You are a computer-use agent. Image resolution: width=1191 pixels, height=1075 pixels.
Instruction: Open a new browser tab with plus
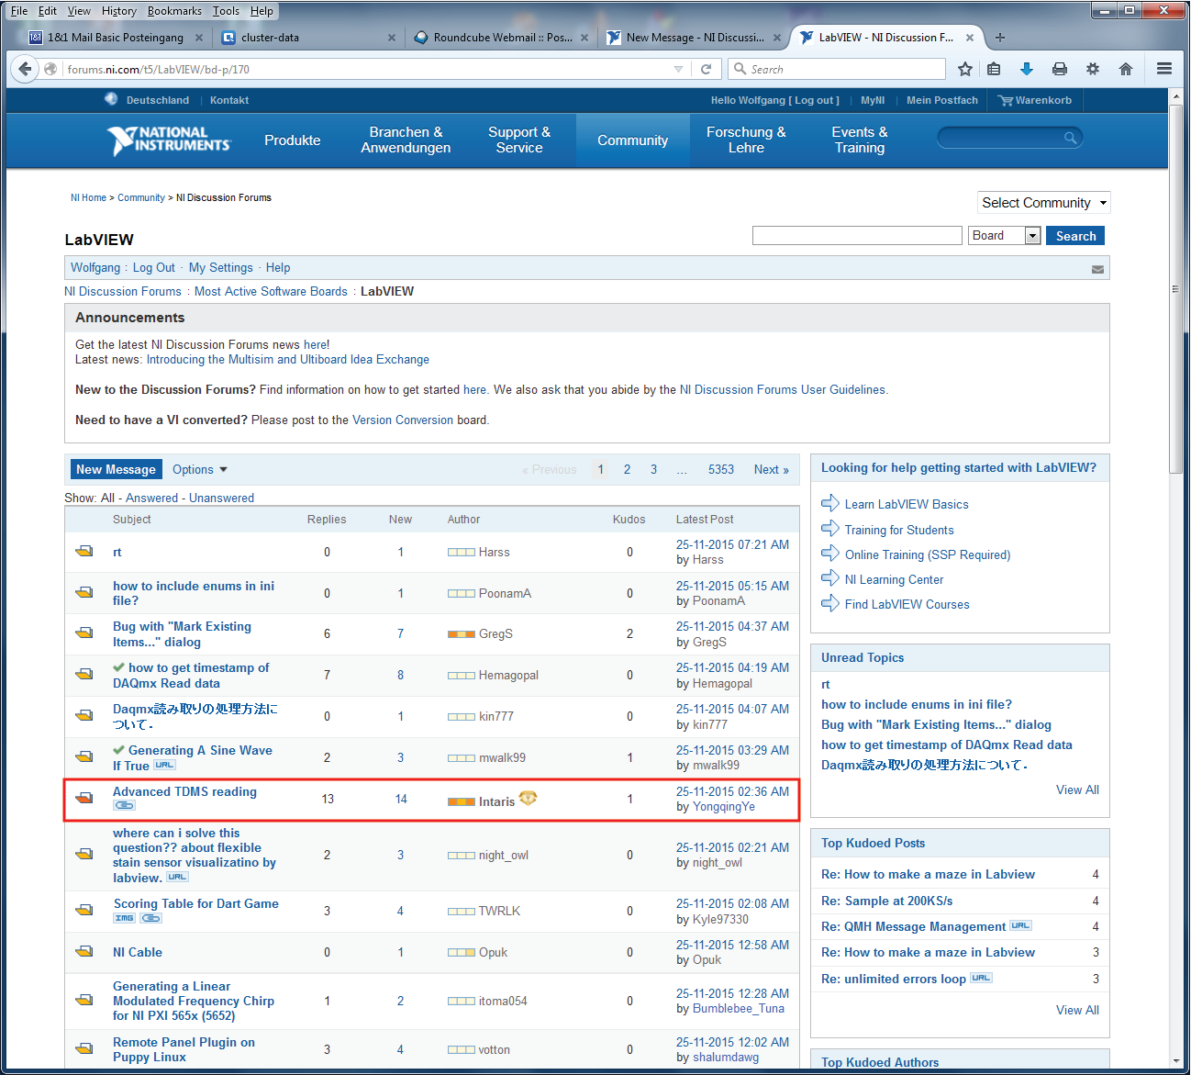[1000, 38]
